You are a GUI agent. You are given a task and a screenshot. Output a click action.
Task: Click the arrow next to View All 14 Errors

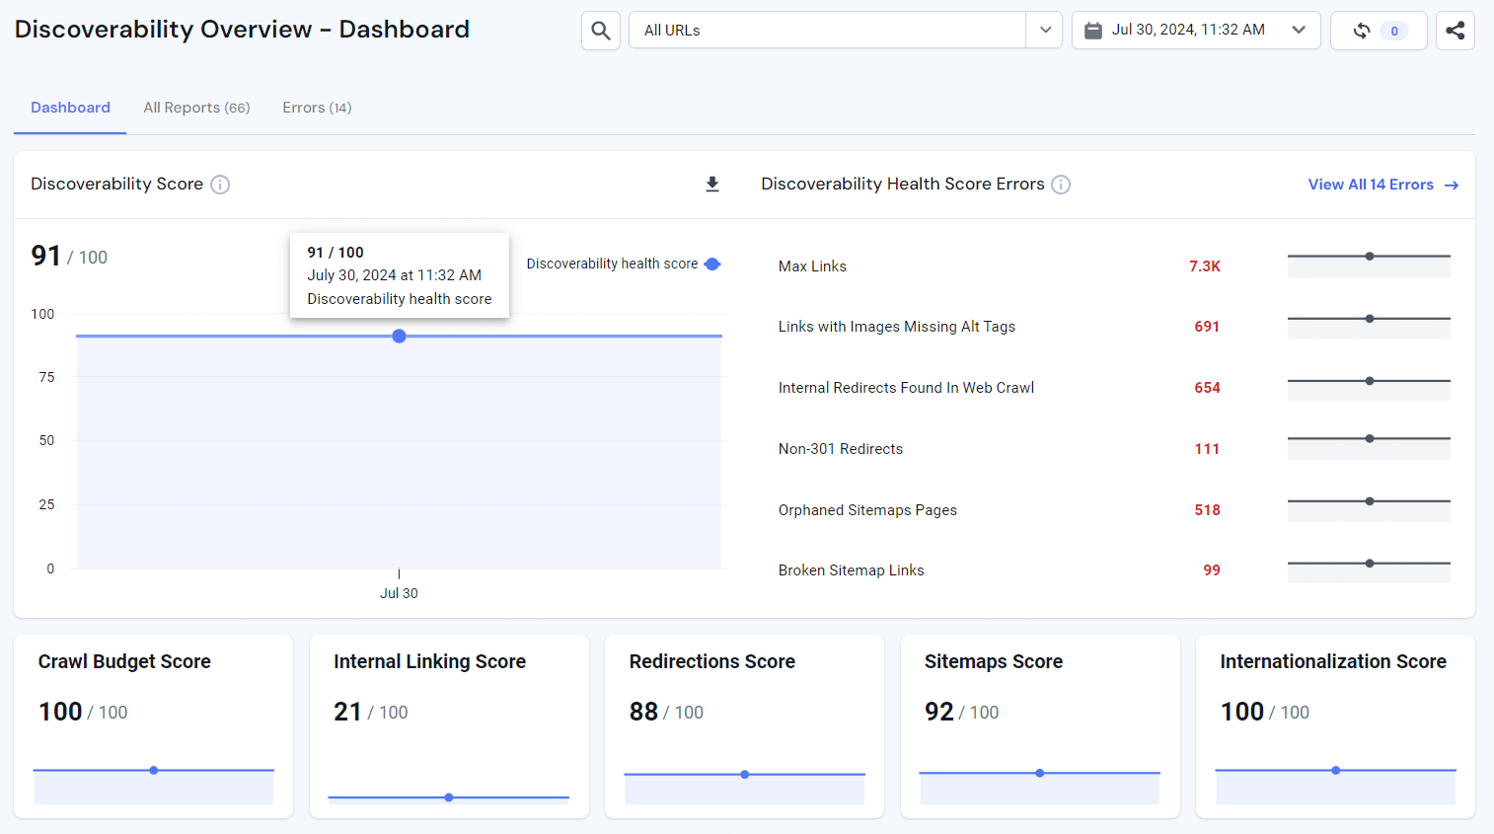point(1450,185)
